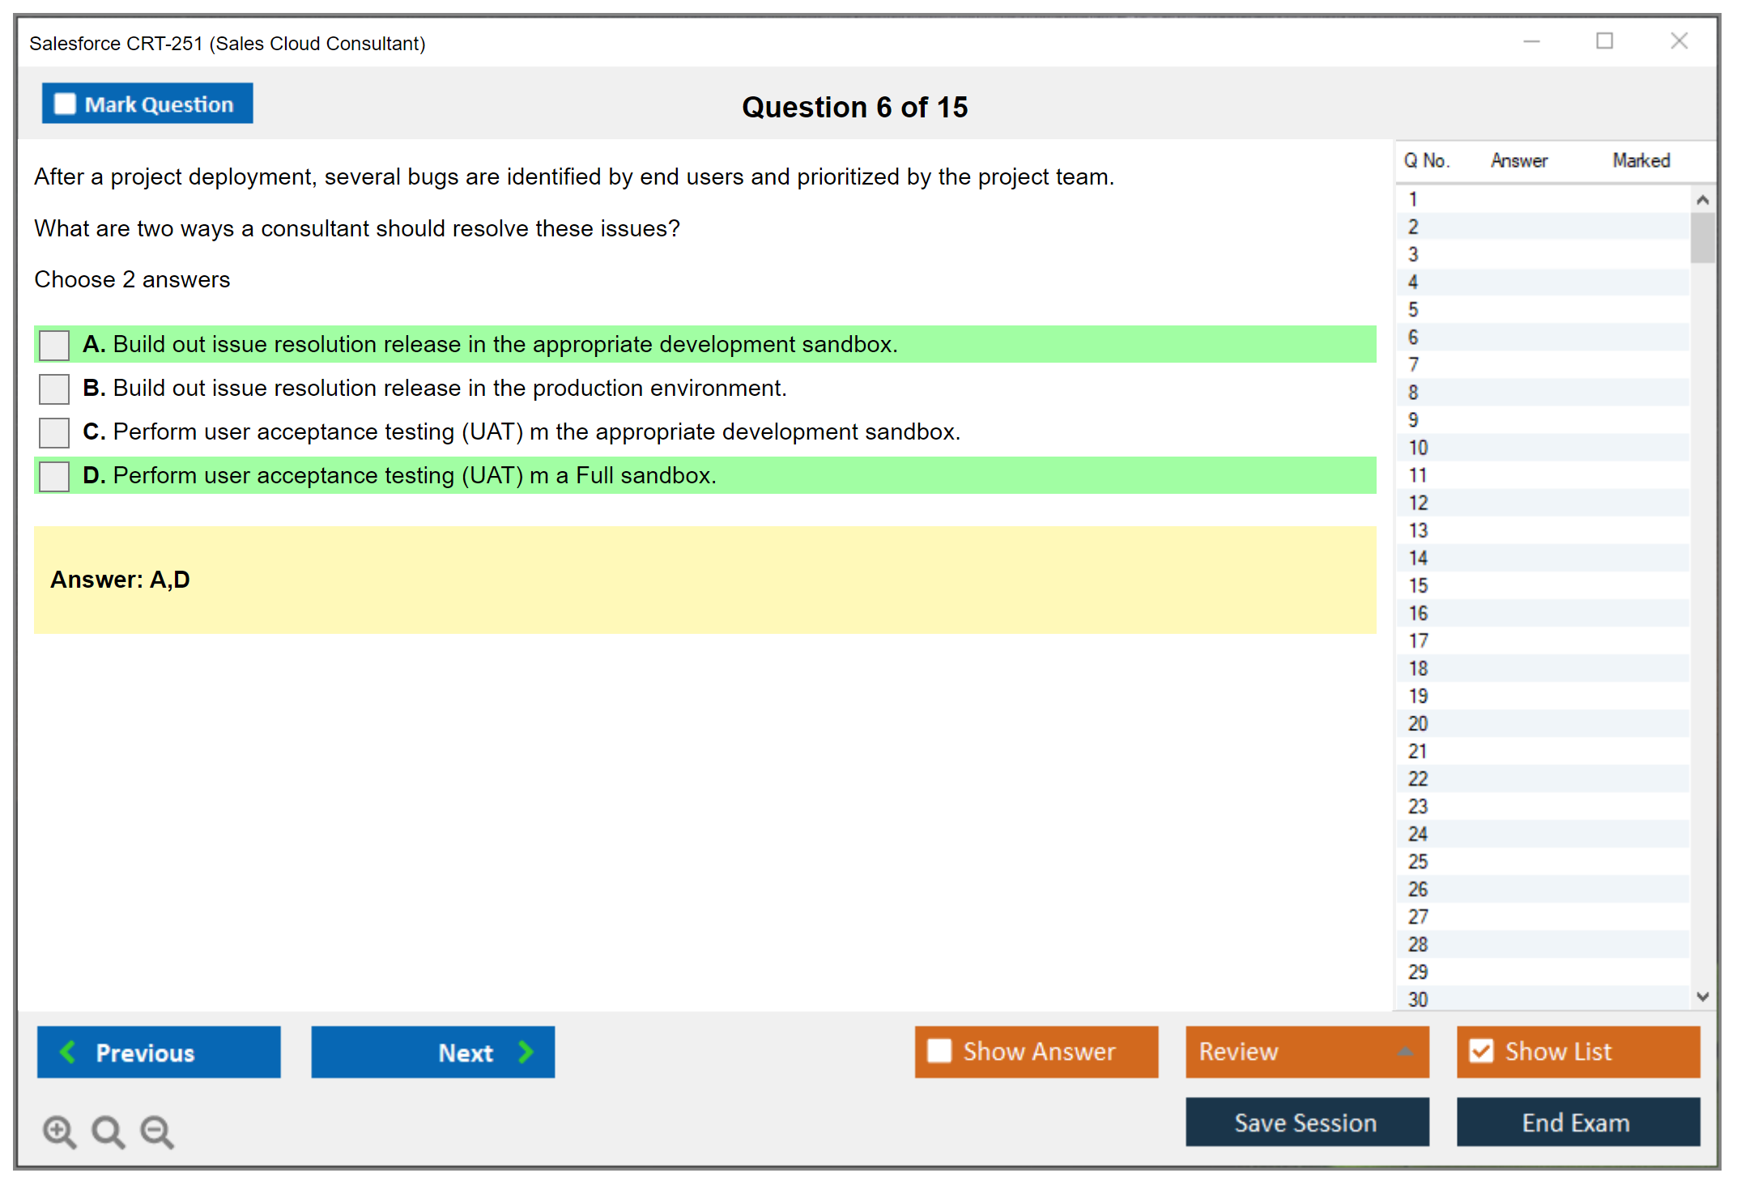Viewport: 1741px width, 1190px height.
Task: Expand the Review dropdown arrow
Action: (x=1405, y=1052)
